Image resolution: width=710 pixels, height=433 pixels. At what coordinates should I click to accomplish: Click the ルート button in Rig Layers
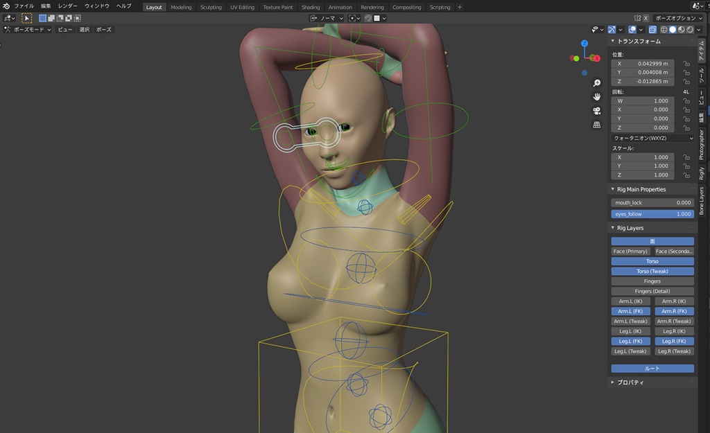(652, 368)
